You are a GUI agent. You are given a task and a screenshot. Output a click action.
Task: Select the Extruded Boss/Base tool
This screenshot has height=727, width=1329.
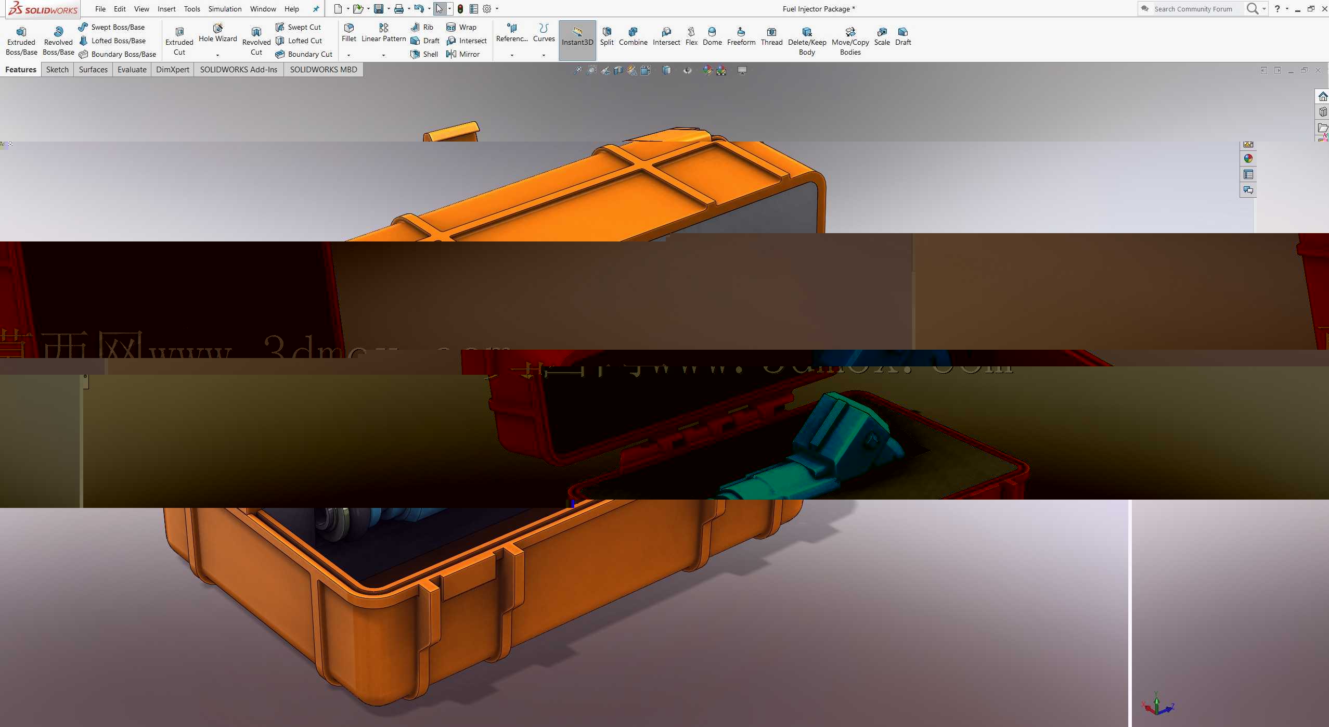click(21, 41)
